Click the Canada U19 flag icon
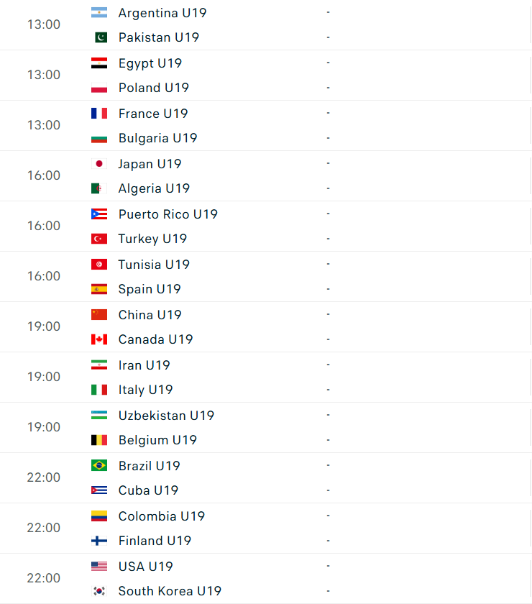This screenshot has width=532, height=604. tap(99, 339)
